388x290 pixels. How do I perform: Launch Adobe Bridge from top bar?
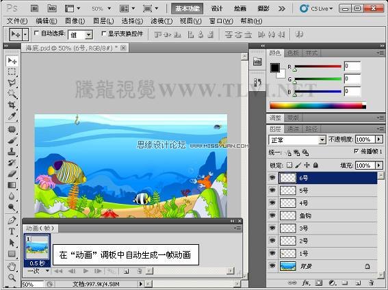[x=35, y=9]
